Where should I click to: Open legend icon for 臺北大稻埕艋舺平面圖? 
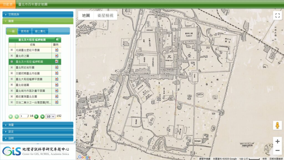pos(57,79)
